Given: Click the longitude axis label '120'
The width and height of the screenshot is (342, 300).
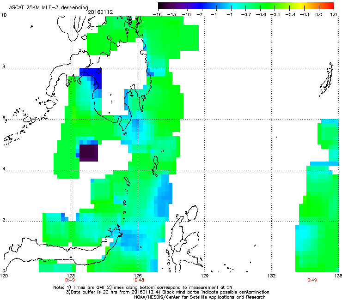Looking at the screenshot, I should pyautogui.click(x=4, y=276).
